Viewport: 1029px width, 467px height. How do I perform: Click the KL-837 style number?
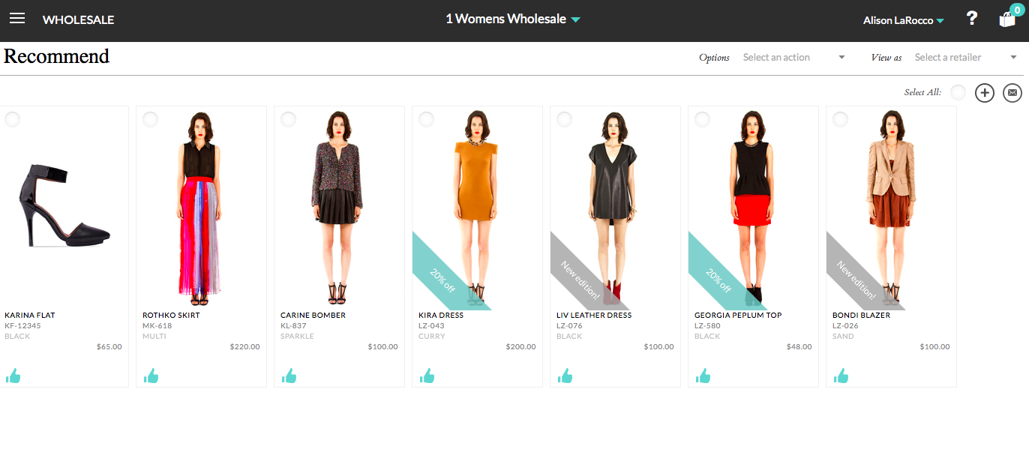click(x=294, y=325)
